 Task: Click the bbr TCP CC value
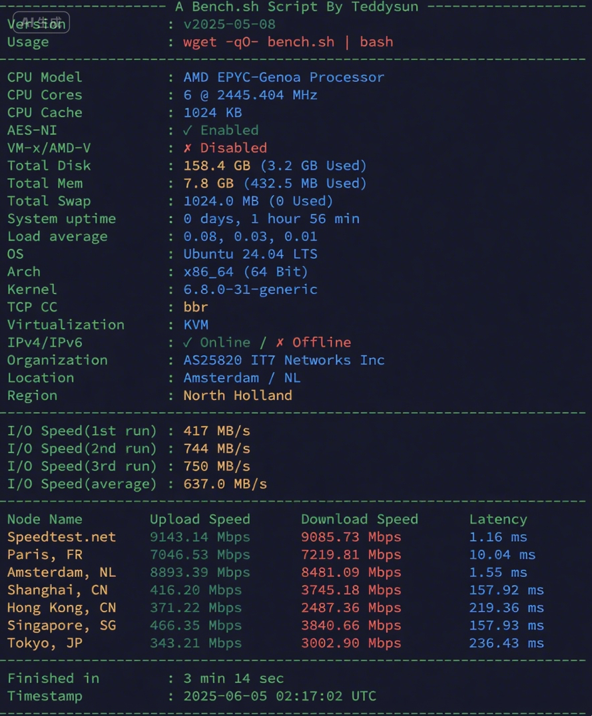pos(196,307)
